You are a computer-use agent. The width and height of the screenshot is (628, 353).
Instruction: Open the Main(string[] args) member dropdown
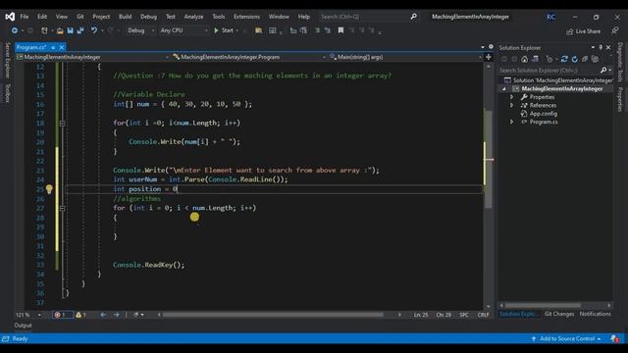pos(405,57)
